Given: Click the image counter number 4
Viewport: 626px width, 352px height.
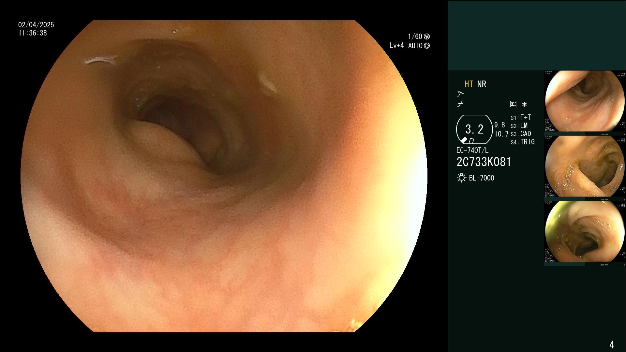Looking at the screenshot, I should [612, 345].
